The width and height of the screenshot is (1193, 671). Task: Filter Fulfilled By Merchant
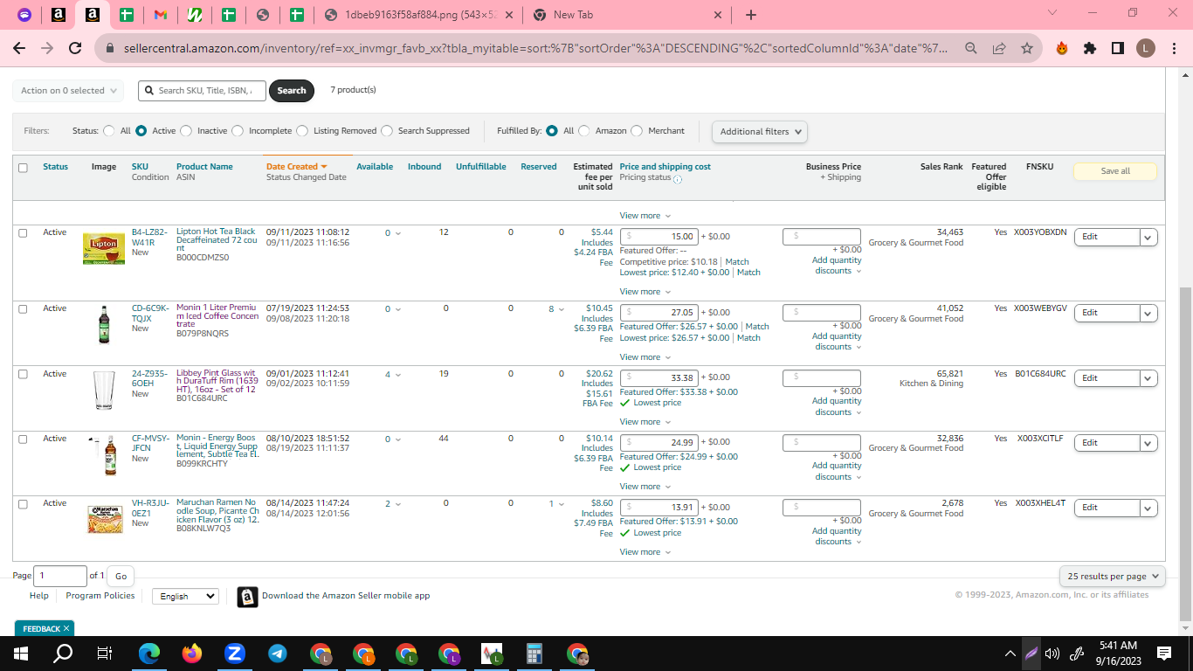point(637,131)
